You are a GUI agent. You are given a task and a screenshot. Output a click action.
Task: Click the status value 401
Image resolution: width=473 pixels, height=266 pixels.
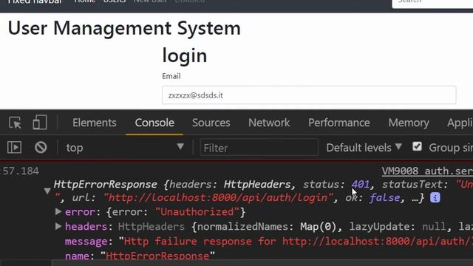click(360, 184)
